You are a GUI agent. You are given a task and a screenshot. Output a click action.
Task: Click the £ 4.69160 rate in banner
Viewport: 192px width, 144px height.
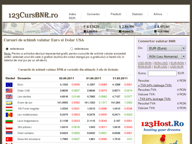162,27
